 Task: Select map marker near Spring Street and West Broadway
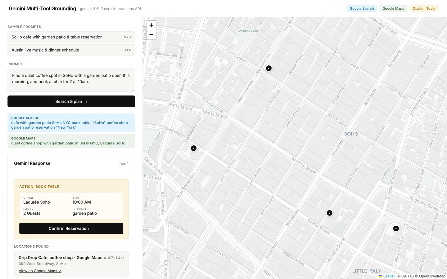click(x=269, y=68)
